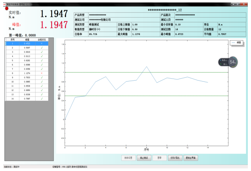Click the 54% floating performance widget
The height and width of the screenshot is (171, 251).
tap(232, 62)
